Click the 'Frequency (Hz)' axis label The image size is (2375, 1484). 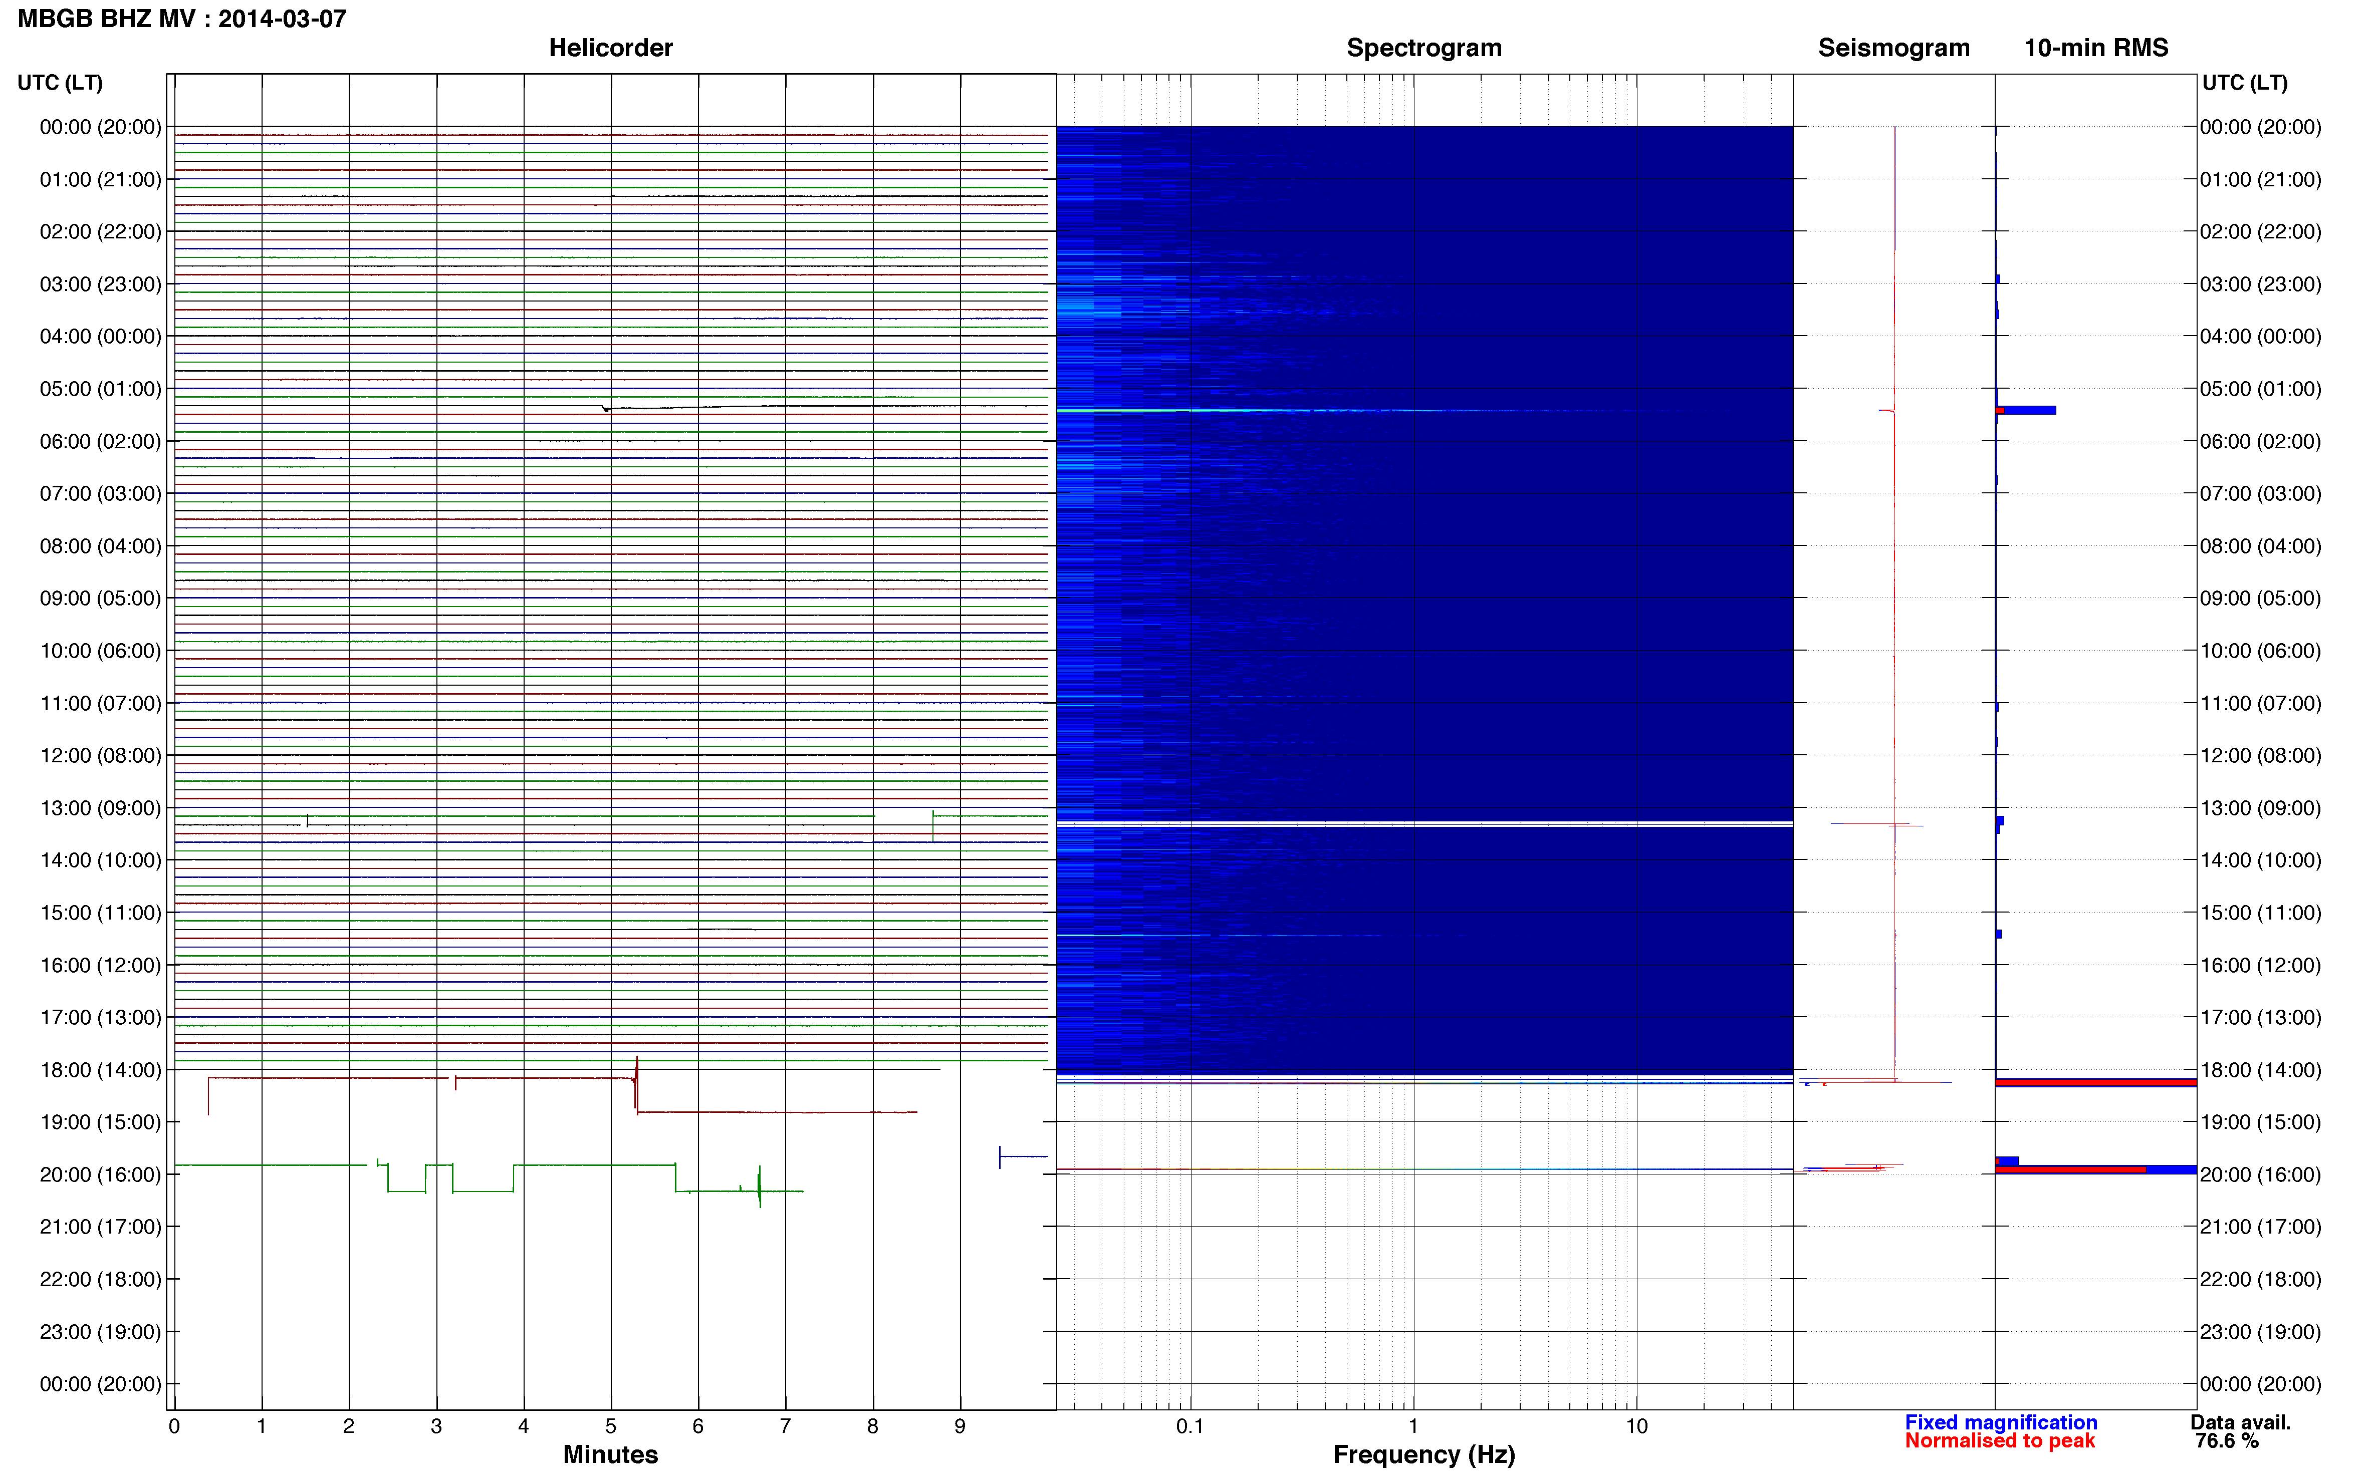(1423, 1454)
